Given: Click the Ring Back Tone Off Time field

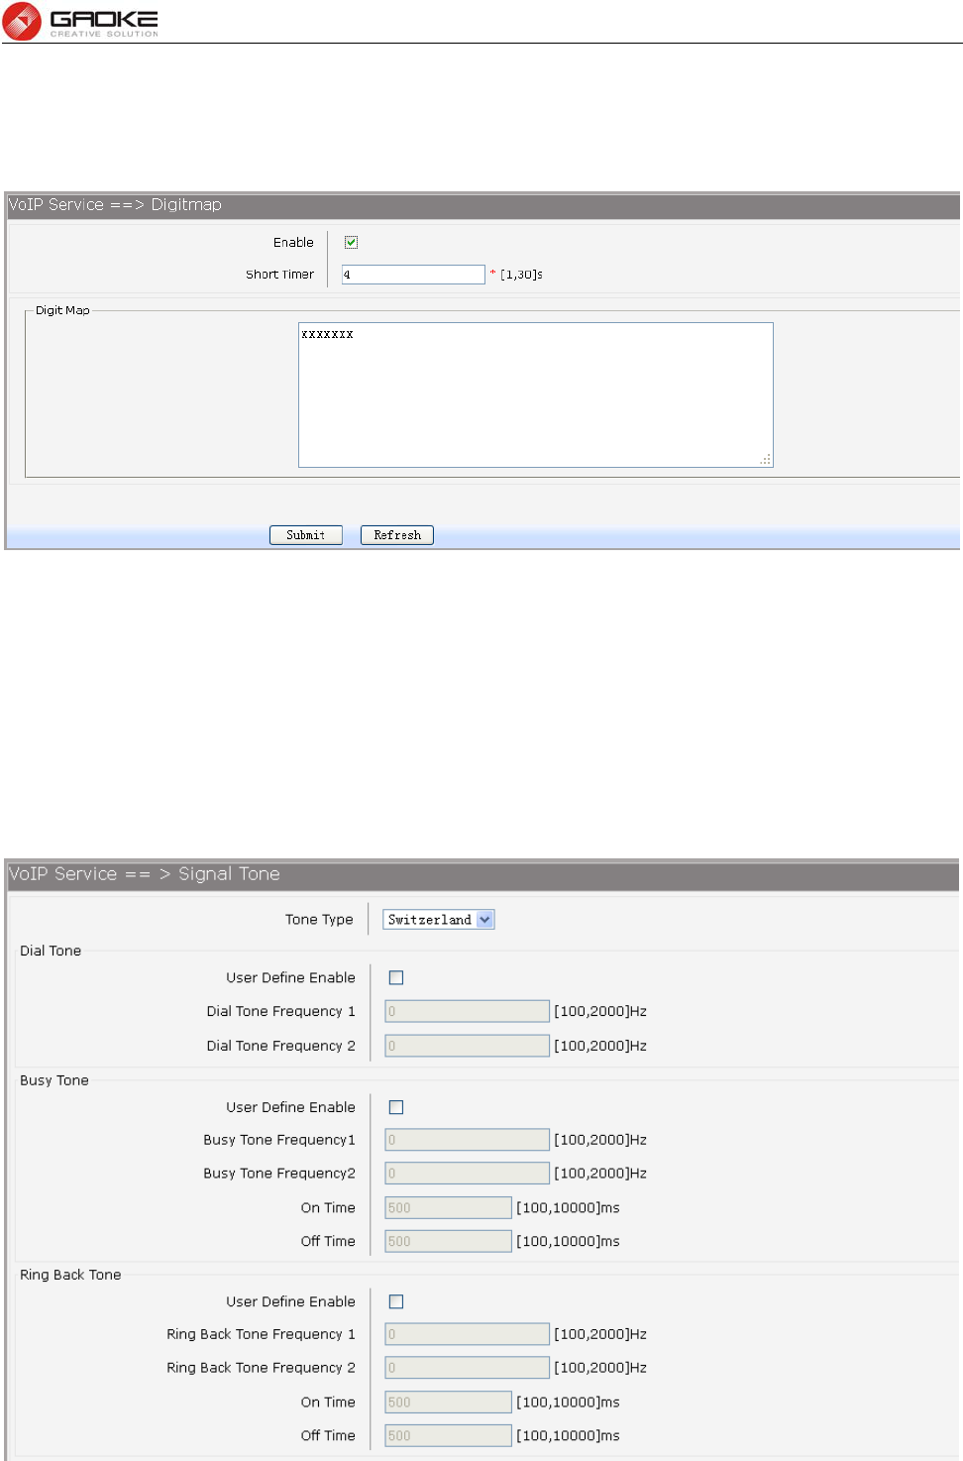Looking at the screenshot, I should [448, 1435].
